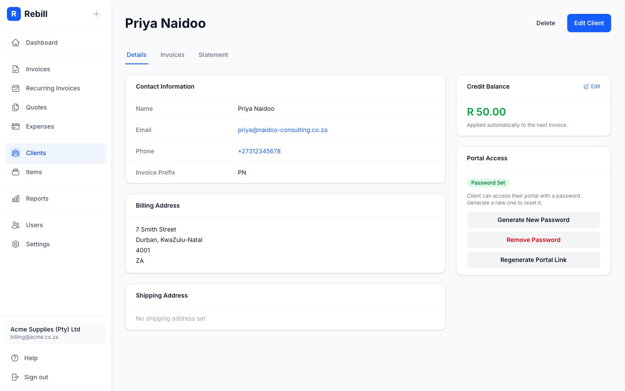Open Settings via the gear icon

[16, 244]
